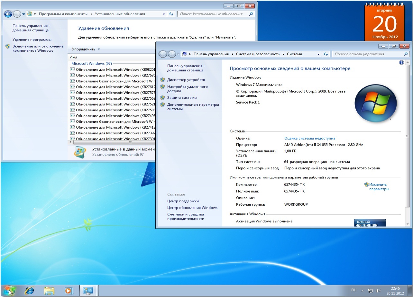Open 'Счетчики и средства производительности' link
The image size is (413, 297).
(x=186, y=217)
